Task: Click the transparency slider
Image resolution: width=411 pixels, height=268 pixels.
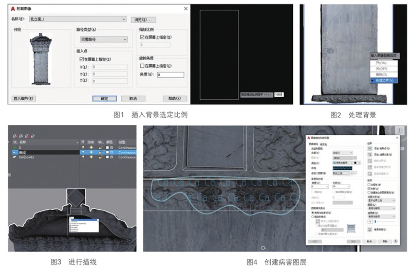Action: pyautogui.click(x=385, y=222)
